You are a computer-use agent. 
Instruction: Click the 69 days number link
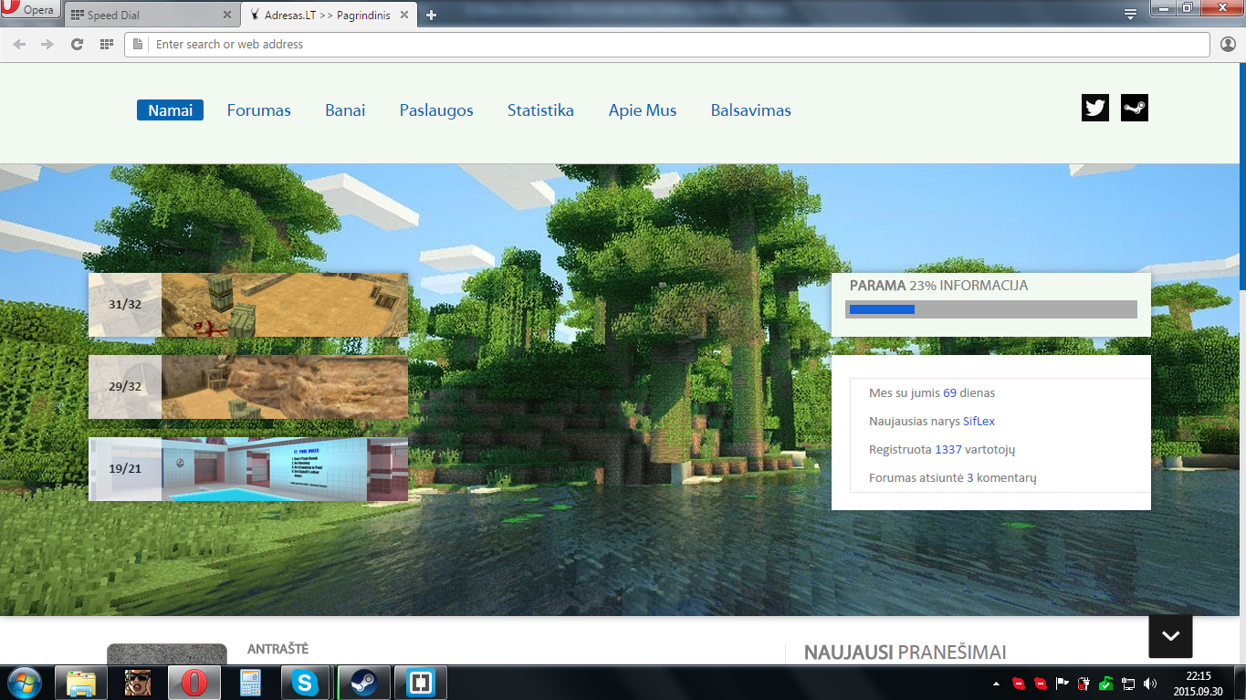pyautogui.click(x=949, y=393)
